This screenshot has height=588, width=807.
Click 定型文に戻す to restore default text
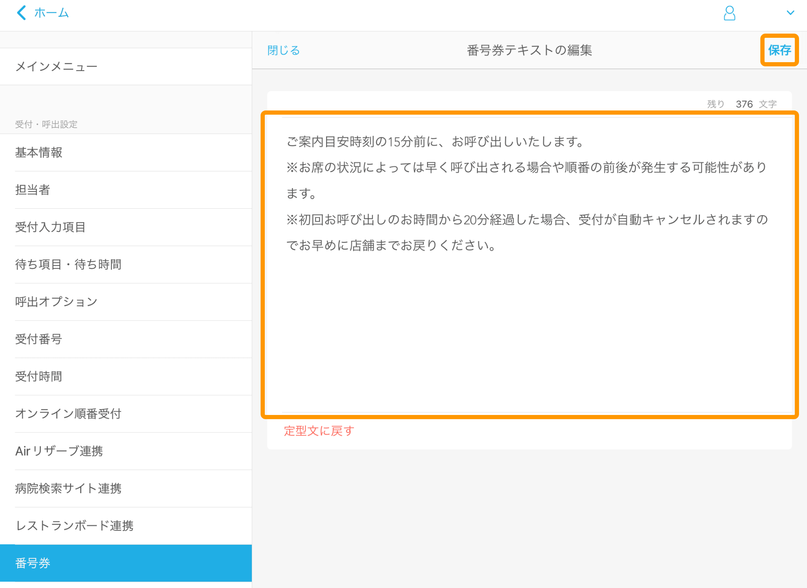(x=318, y=431)
